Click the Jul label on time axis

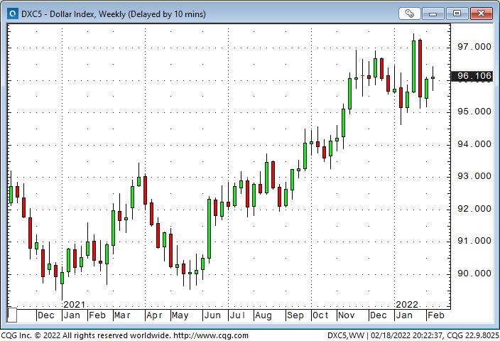237,315
